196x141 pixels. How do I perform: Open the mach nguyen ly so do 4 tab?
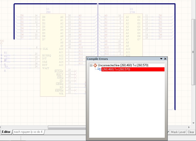pyautogui.click(x=28, y=132)
